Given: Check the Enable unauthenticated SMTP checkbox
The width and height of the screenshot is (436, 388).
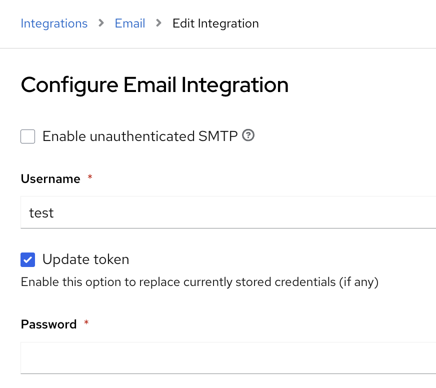Looking at the screenshot, I should coord(28,136).
